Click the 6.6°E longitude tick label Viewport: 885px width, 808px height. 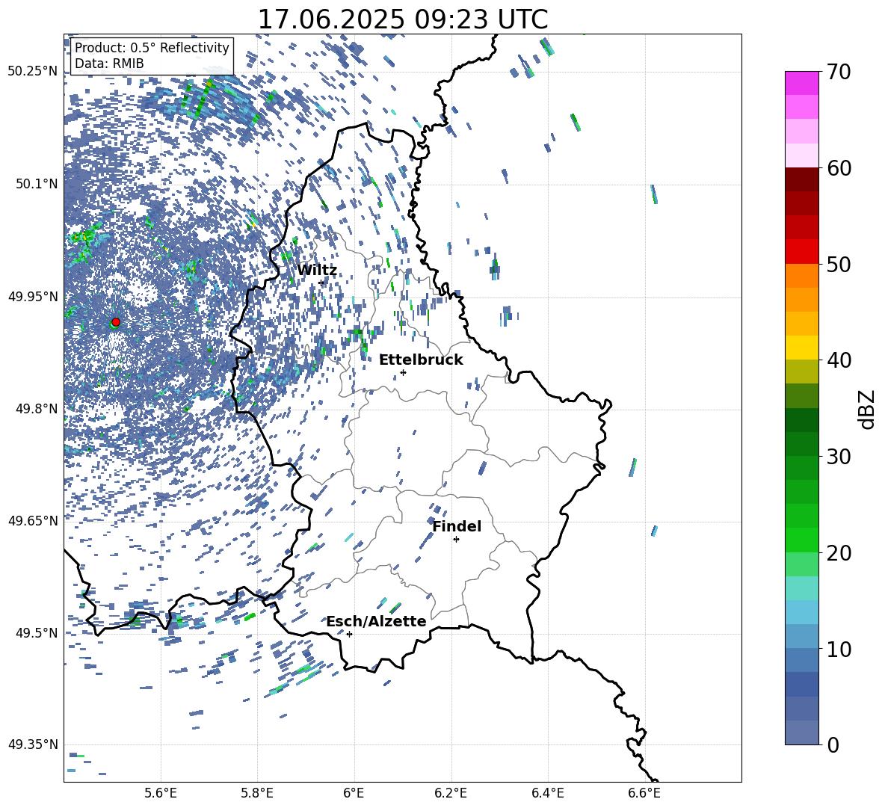(x=644, y=793)
